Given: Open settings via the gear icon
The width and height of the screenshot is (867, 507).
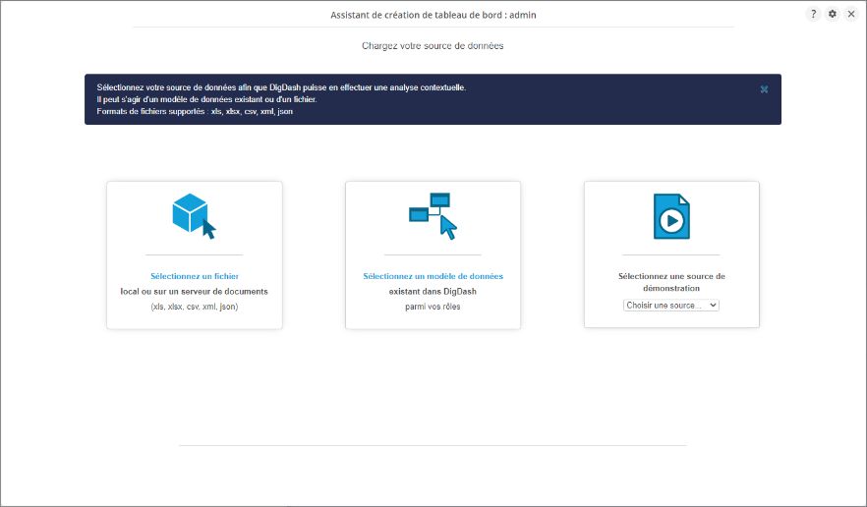Looking at the screenshot, I should pyautogui.click(x=833, y=14).
